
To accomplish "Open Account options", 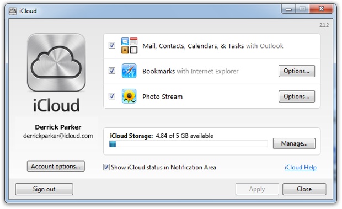I will pyautogui.click(x=56, y=167).
